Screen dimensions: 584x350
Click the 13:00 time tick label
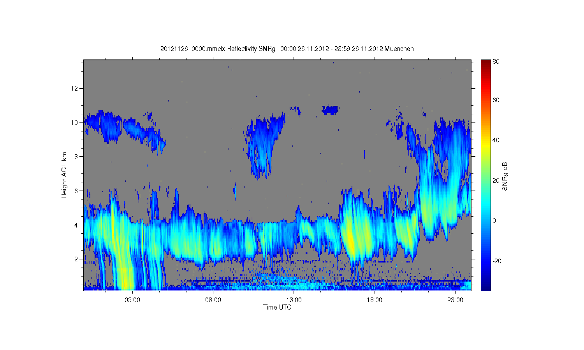click(294, 300)
